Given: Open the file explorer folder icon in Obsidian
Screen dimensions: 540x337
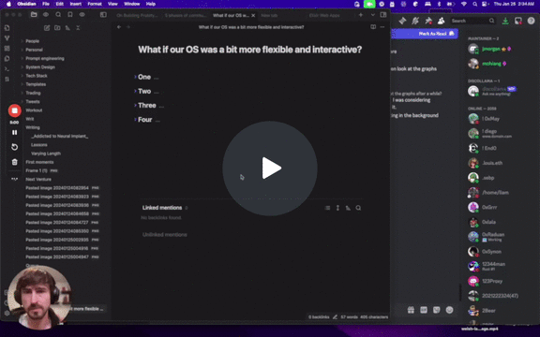Looking at the screenshot, I should point(34,15).
